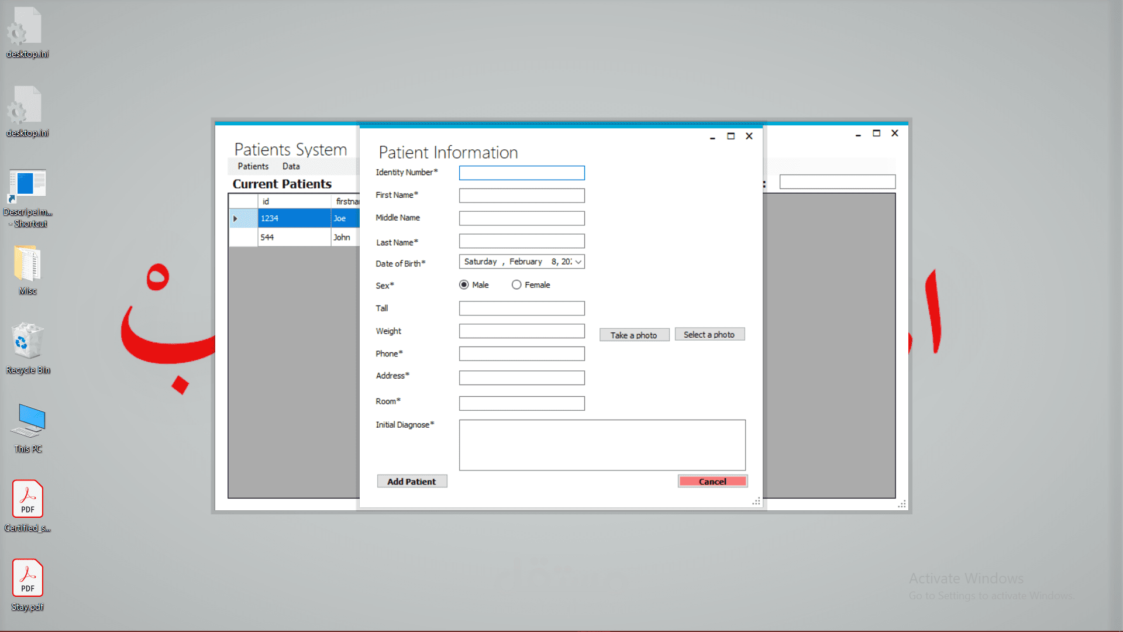Expand the Date of Birth dropdown
The image size is (1123, 632).
pyautogui.click(x=578, y=262)
